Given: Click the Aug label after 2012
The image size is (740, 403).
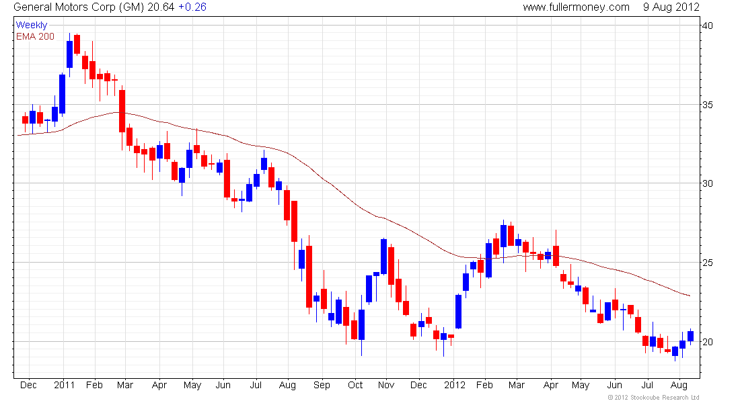Looking at the screenshot, I should (x=679, y=385).
